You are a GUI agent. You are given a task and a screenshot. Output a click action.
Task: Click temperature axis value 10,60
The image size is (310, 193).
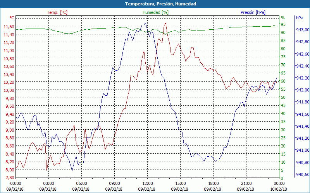click(x=9, y=66)
